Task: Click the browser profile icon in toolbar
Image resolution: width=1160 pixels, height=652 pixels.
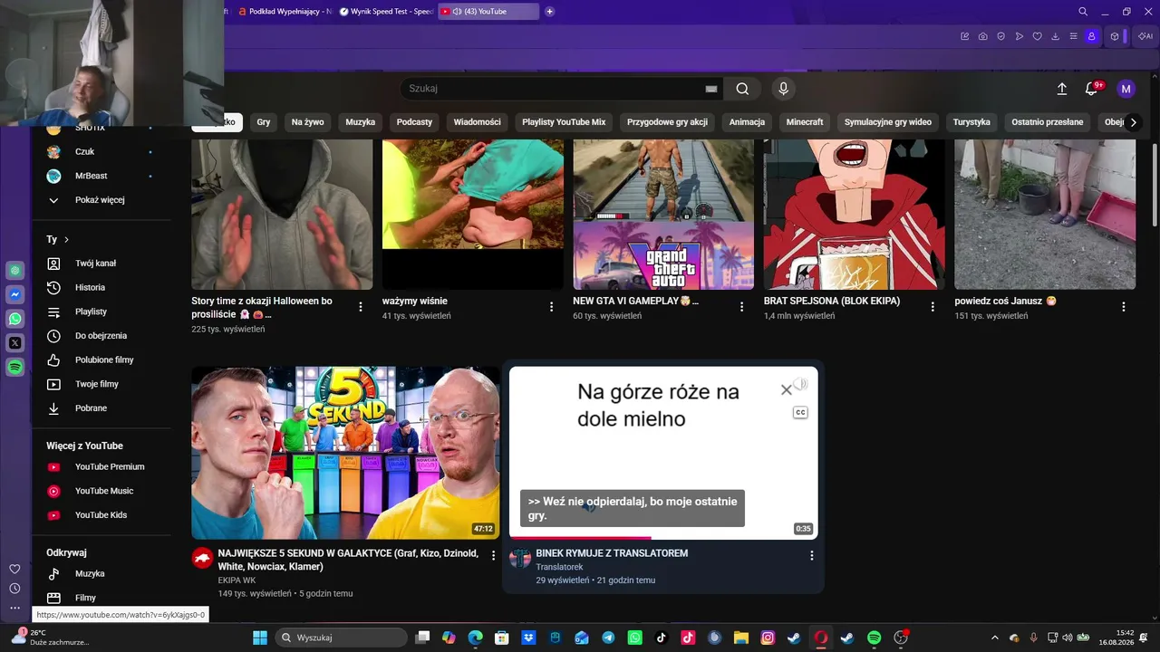Action: point(1092,36)
